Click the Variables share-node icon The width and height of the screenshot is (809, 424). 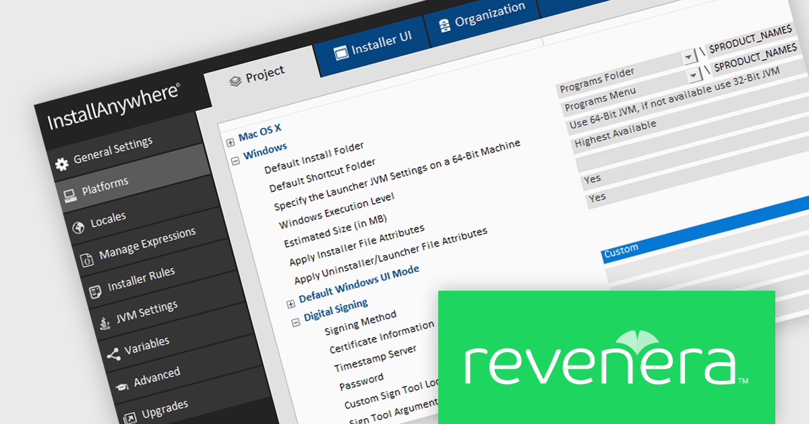click(x=113, y=353)
